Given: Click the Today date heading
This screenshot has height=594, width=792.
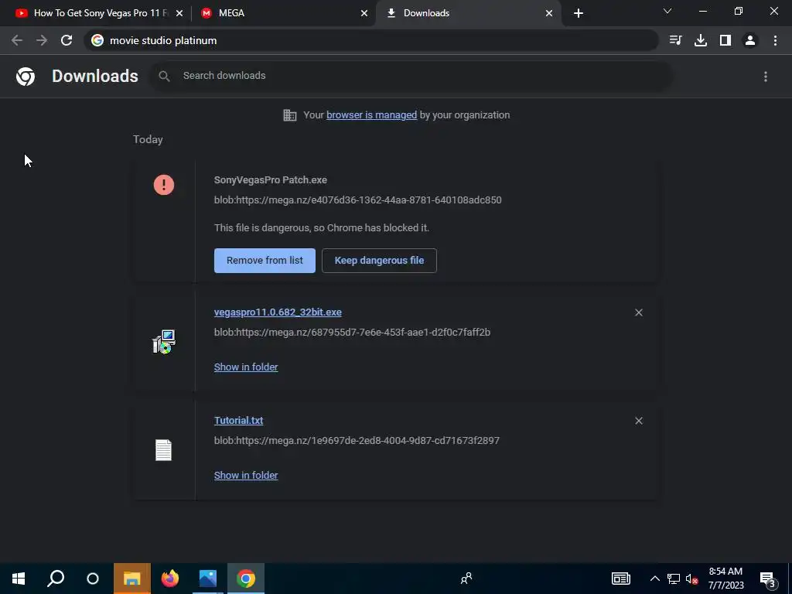Looking at the screenshot, I should tap(148, 139).
